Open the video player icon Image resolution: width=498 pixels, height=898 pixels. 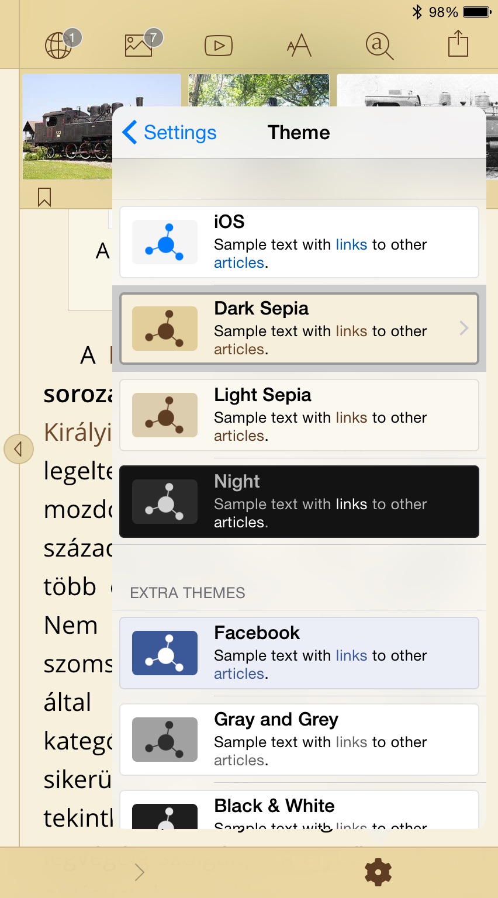[219, 44]
